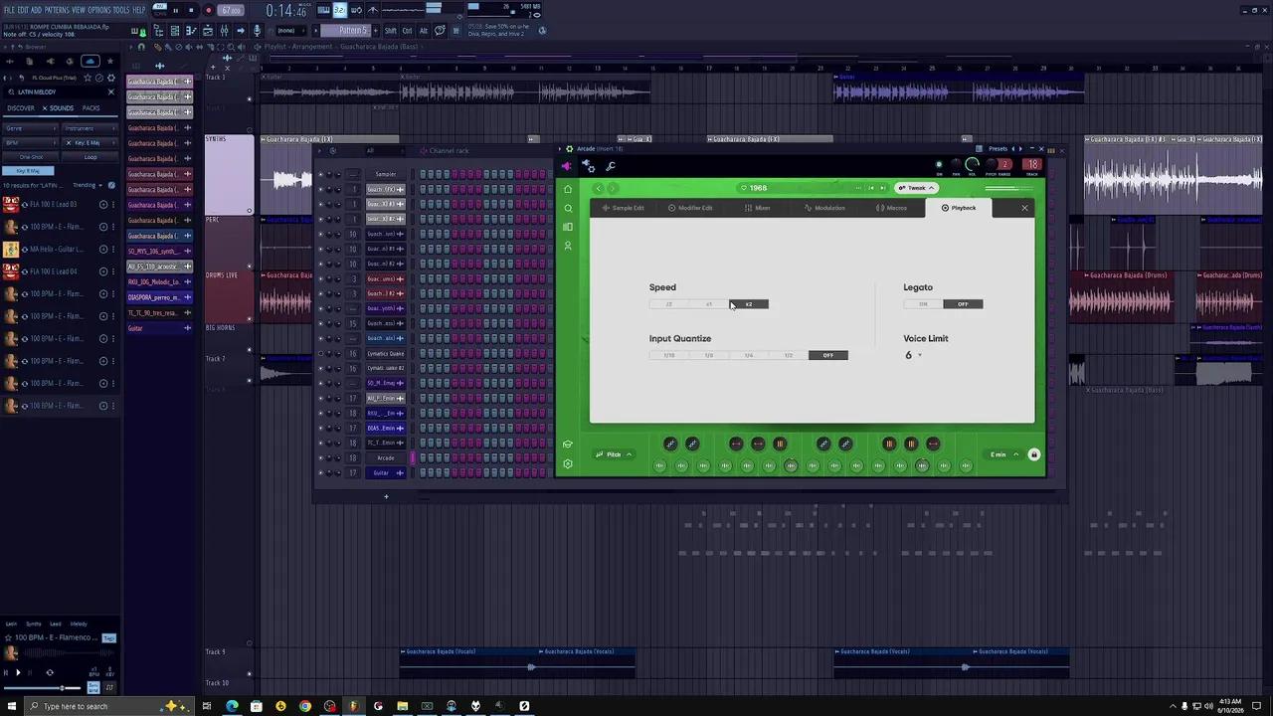Pause playback in the FL Studio transport

(x=176, y=11)
